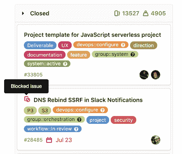
Task: Click the Closed list title
Action: click(x=40, y=13)
